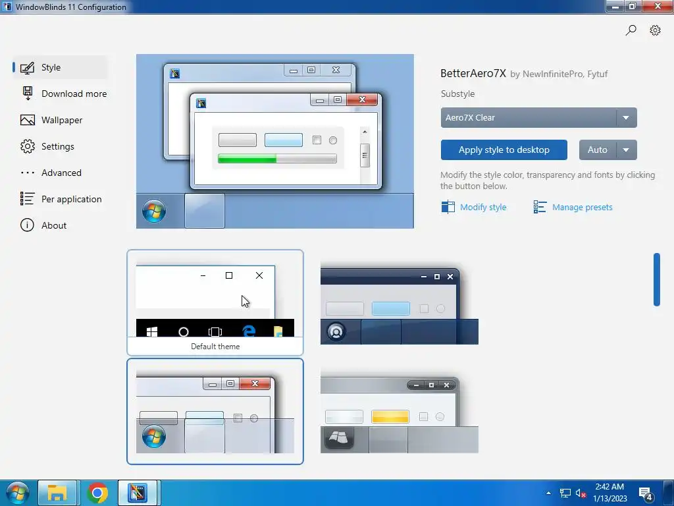Click the Auto button
The height and width of the screenshot is (506, 674).
[598, 150]
